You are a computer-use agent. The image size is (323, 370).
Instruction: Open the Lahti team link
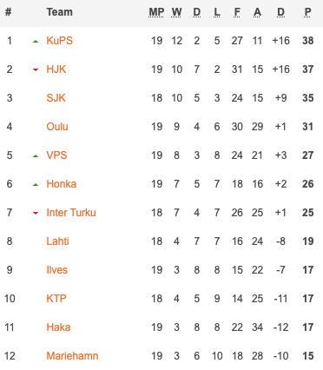click(x=57, y=241)
